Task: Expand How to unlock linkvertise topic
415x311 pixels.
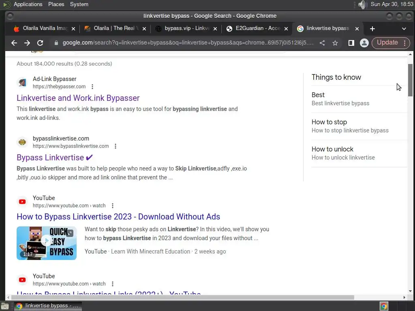Action: click(359, 153)
